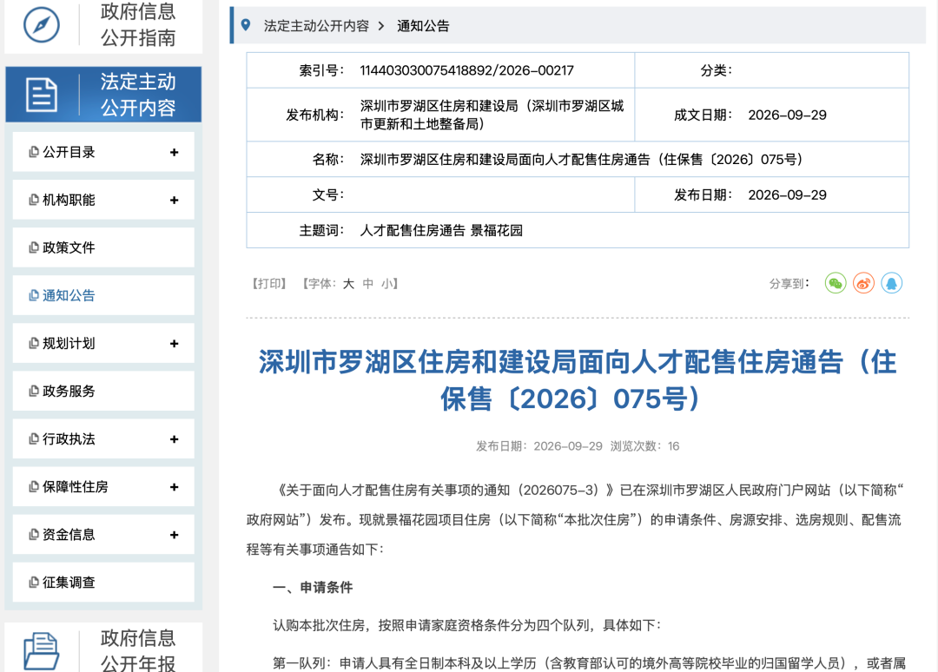
Task: Click 通知公告 in the breadcrumb
Action: tap(423, 26)
